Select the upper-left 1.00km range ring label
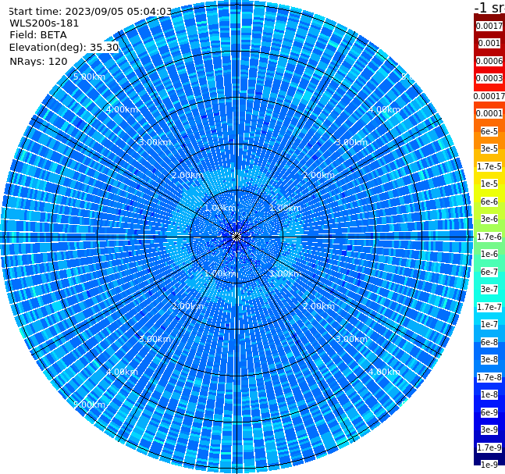This screenshot has width=505, height=474. (x=220, y=208)
